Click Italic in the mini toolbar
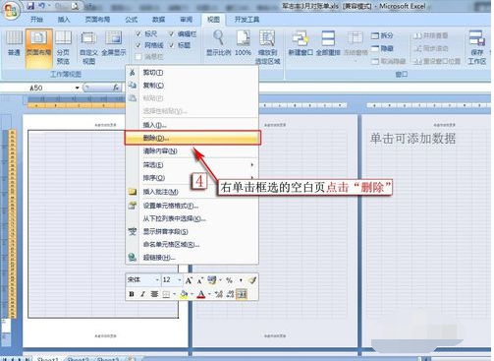The width and height of the screenshot is (494, 361). point(142,294)
